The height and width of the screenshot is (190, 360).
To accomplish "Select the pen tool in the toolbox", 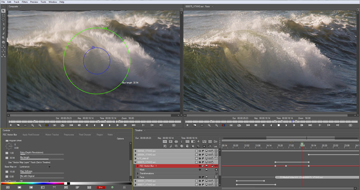I will pos(4,24).
